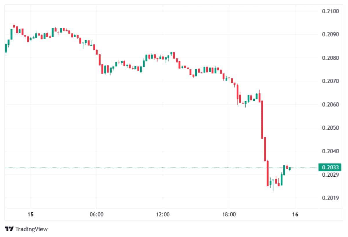Click the 18:00 time axis marker
Viewport: 348px width, 237px height.
(229, 215)
